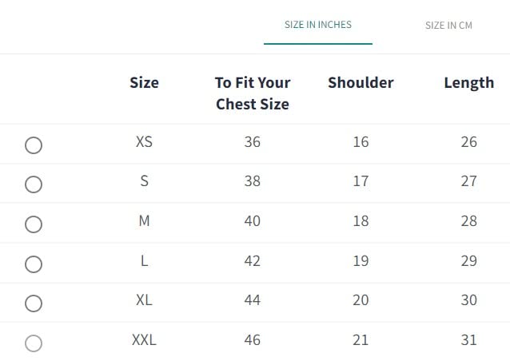Select the XS size radio button
The width and height of the screenshot is (510, 361).
coord(34,145)
